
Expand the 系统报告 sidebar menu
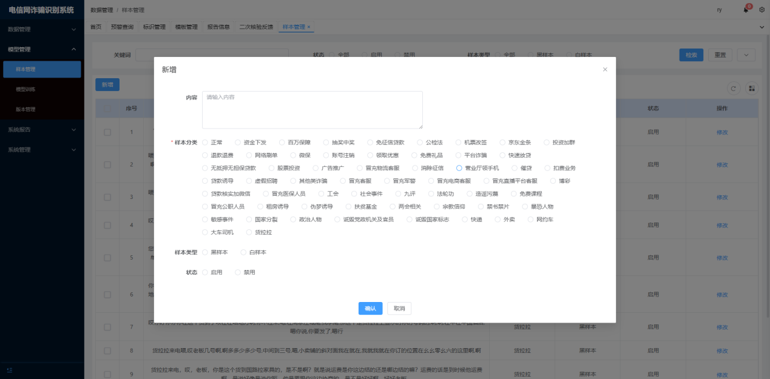pos(41,130)
